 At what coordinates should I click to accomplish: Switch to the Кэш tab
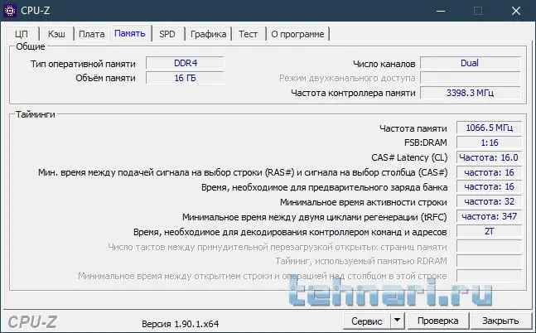coord(56,34)
